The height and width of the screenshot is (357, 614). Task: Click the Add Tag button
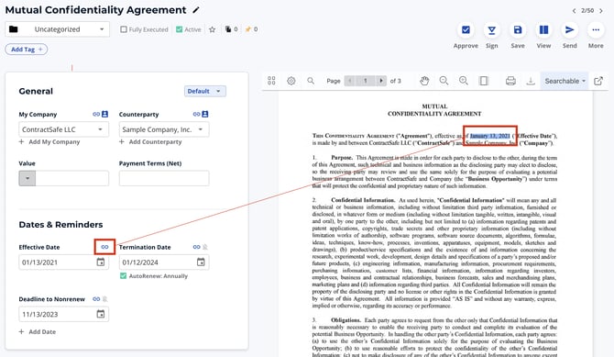[27, 50]
